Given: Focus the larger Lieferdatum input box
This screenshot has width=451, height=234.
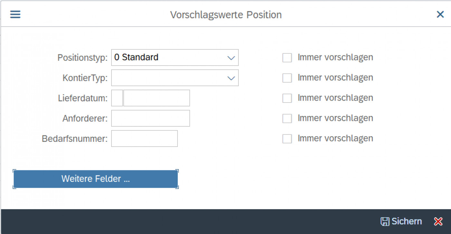Looking at the screenshot, I should coord(157,98).
